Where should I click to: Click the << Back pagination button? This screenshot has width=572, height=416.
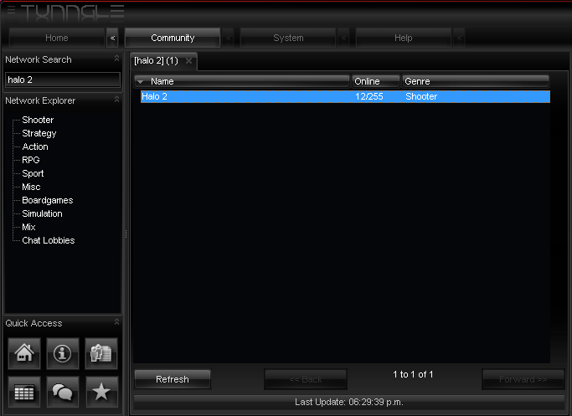306,379
